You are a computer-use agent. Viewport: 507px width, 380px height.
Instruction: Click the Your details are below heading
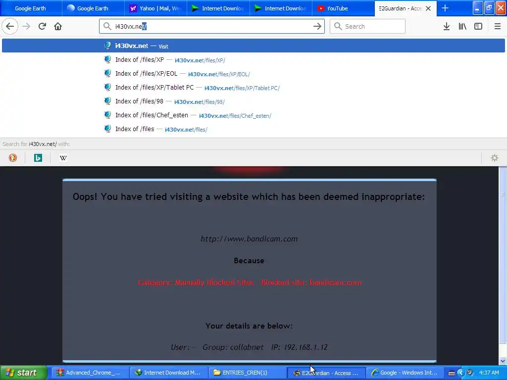[249, 326]
